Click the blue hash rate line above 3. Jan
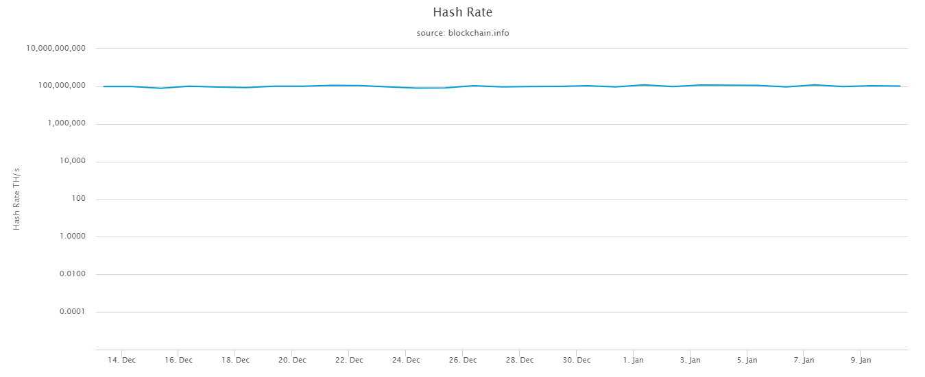This screenshot has width=925, height=377. pyautogui.click(x=690, y=85)
